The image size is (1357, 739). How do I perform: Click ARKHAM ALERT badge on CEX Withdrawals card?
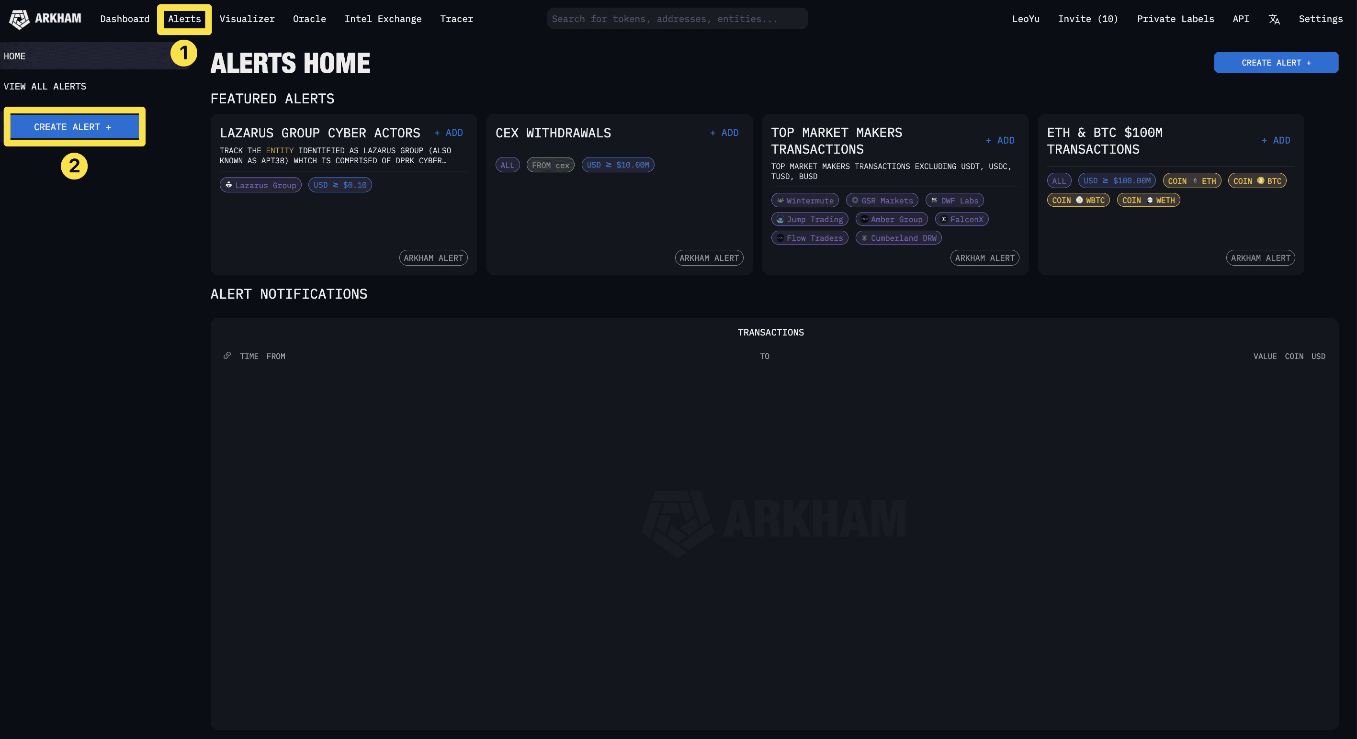[x=709, y=258]
